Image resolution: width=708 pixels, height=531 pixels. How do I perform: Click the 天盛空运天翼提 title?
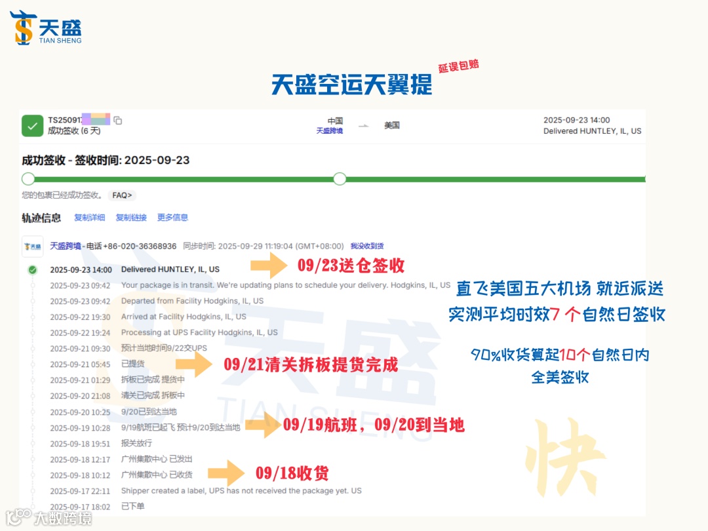[352, 85]
